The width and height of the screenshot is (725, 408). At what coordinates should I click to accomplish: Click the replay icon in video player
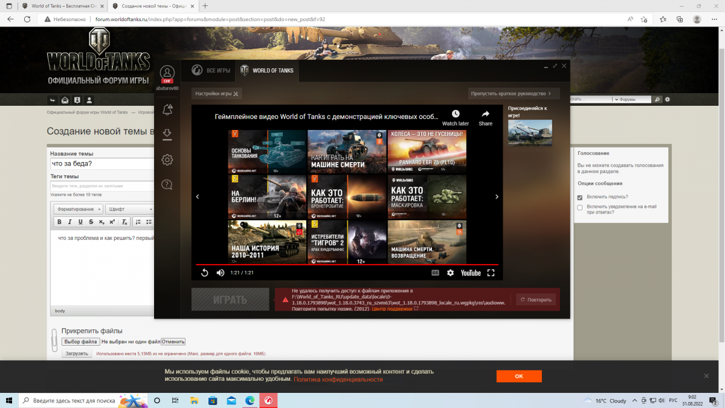(204, 273)
